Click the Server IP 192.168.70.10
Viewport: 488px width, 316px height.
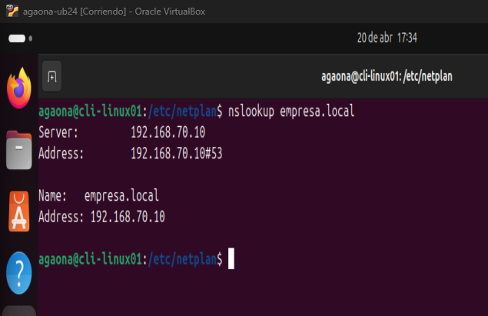[x=168, y=132]
